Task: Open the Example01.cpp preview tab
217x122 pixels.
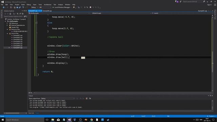Action: [x=202, y=11]
